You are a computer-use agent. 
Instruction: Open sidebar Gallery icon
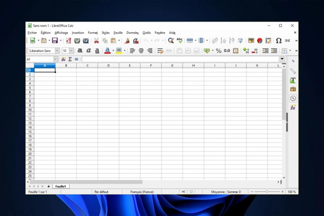(293, 89)
